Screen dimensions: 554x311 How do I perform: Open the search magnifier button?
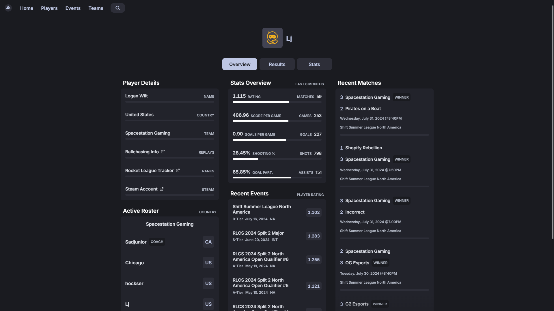tap(117, 8)
